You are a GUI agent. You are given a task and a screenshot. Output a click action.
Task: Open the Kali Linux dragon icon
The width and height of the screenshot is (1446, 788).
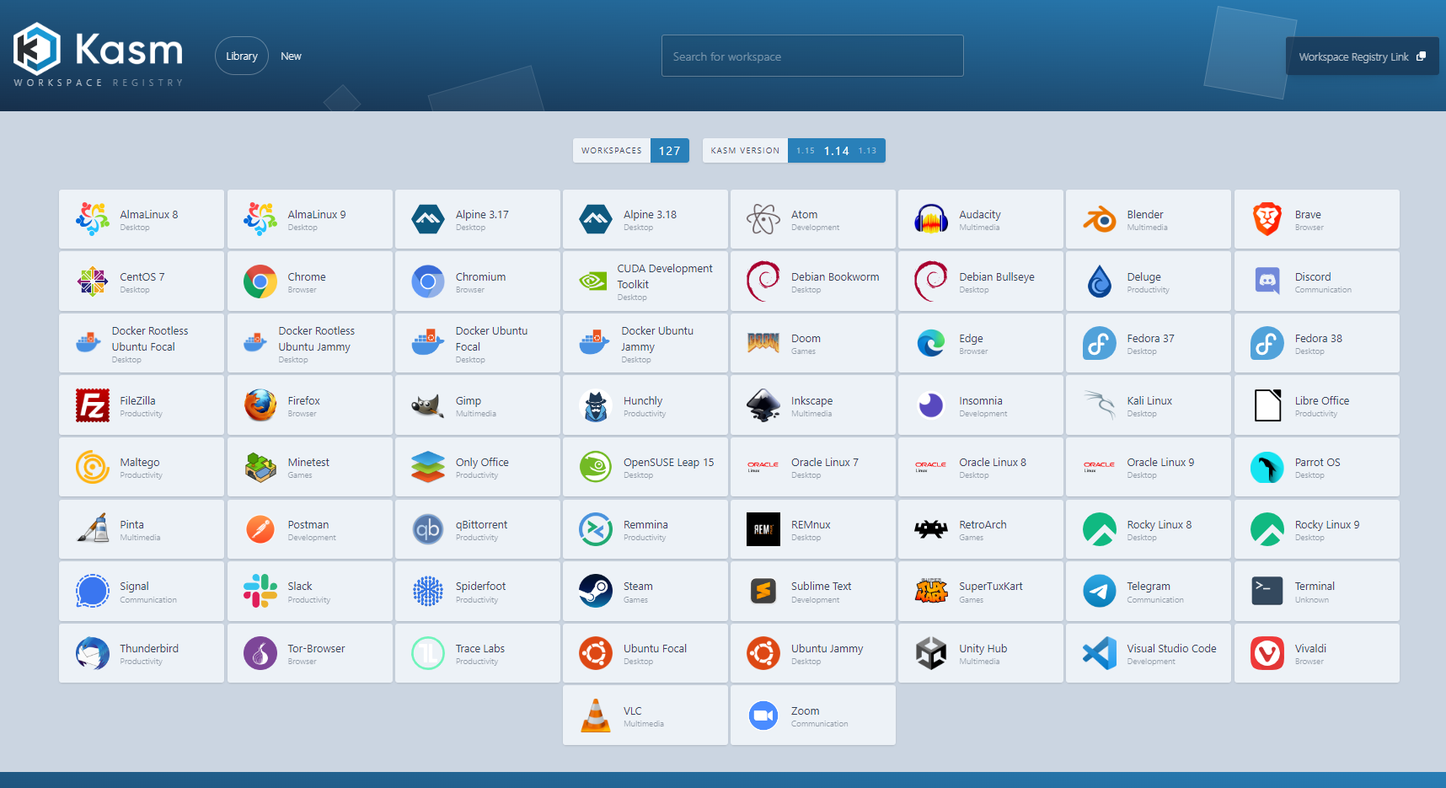(x=1100, y=405)
